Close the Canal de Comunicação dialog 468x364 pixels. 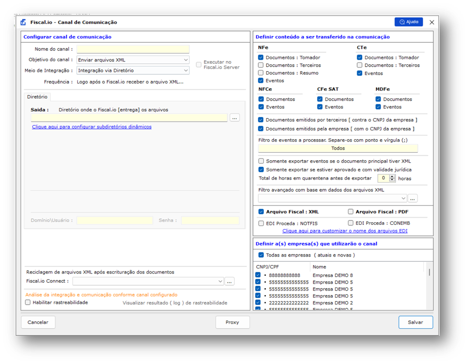pyautogui.click(x=432, y=22)
